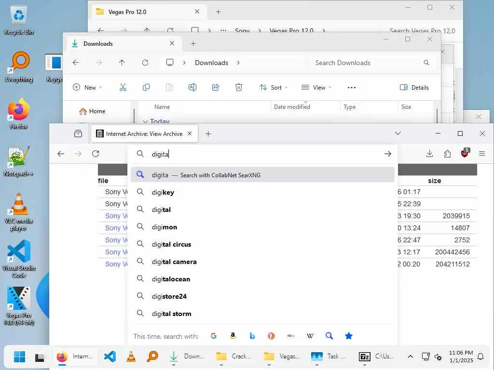Open uBlock Origin shield icon
This screenshot has width=494, height=370.
(x=465, y=153)
